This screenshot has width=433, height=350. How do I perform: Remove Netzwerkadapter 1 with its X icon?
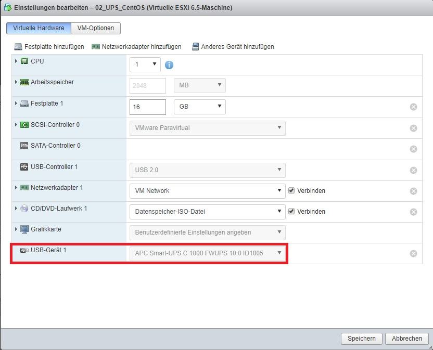(413, 191)
